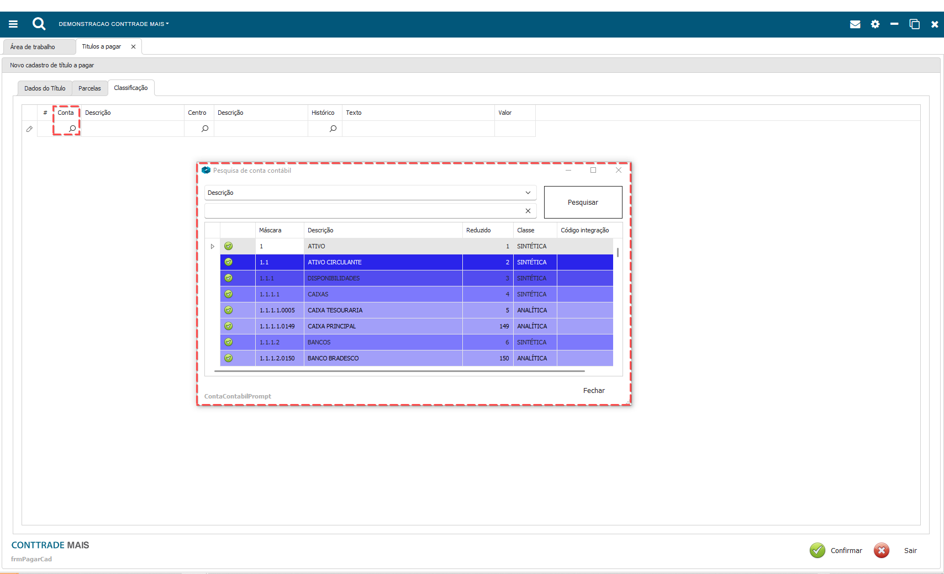This screenshot has width=944, height=574.
Task: Click the Centro column search magnifier
Action: (x=205, y=129)
